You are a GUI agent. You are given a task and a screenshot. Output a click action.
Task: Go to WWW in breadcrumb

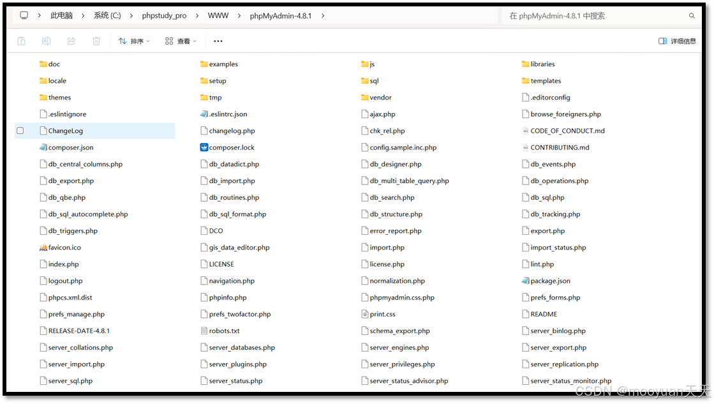coord(218,15)
